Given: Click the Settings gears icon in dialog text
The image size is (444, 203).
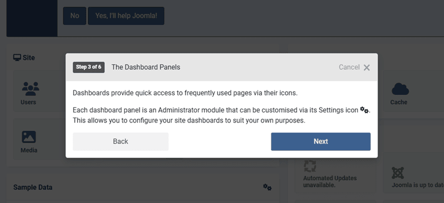Looking at the screenshot, I should tap(364, 110).
